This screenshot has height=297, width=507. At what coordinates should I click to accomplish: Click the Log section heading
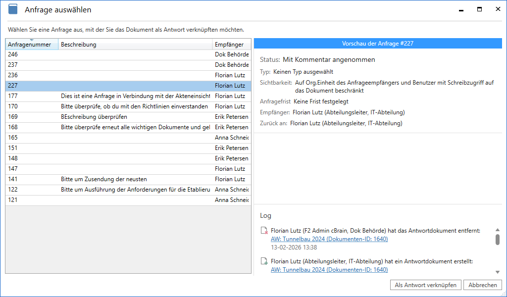[x=265, y=215]
